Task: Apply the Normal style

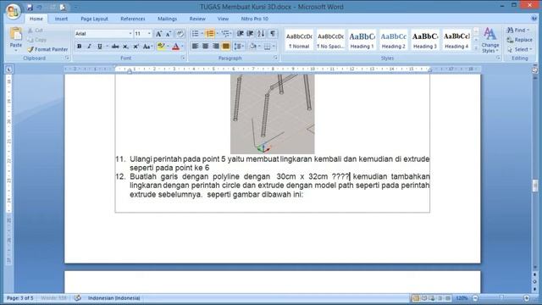Action: pyautogui.click(x=299, y=40)
